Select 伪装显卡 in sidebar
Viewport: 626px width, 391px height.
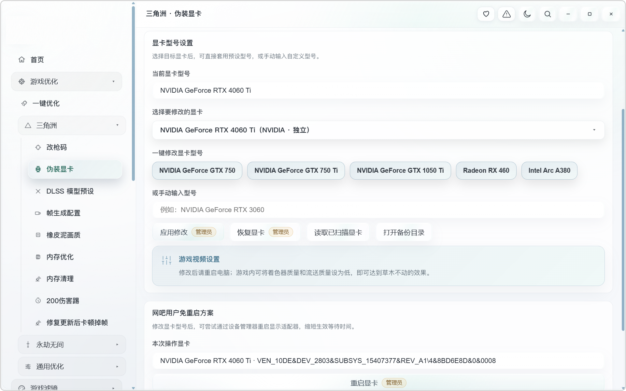[75, 169]
